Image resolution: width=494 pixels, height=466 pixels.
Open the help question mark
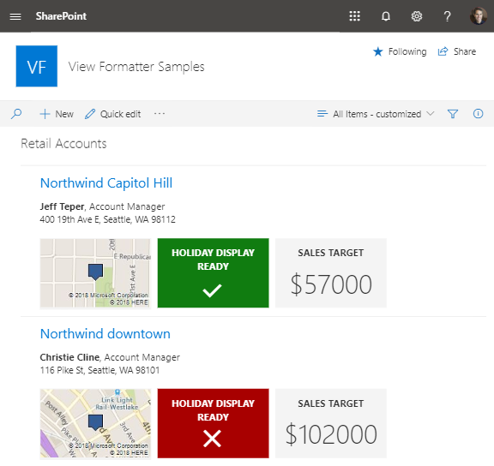[447, 16]
